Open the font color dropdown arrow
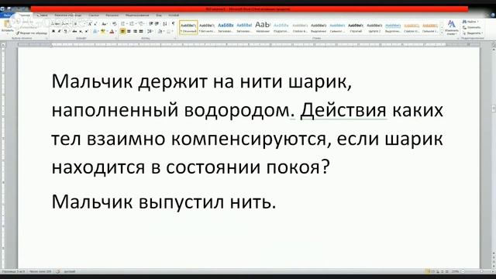This screenshot has width=496, height=279. click(x=115, y=31)
